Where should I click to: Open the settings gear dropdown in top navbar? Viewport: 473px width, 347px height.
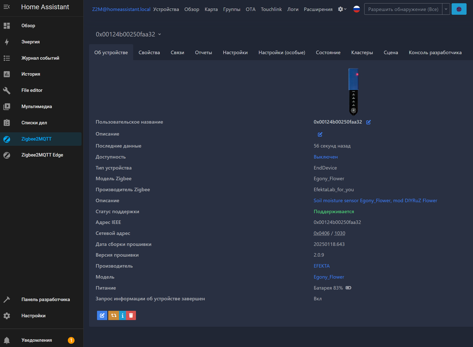[x=342, y=9]
